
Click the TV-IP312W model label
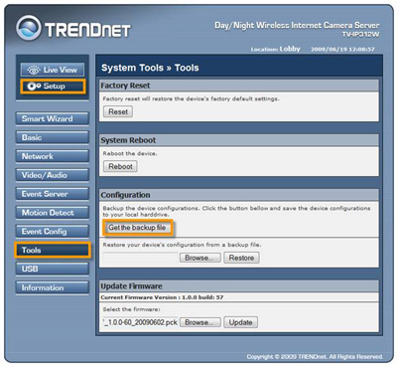(360, 34)
